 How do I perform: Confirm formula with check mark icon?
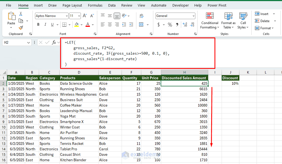(47, 42)
